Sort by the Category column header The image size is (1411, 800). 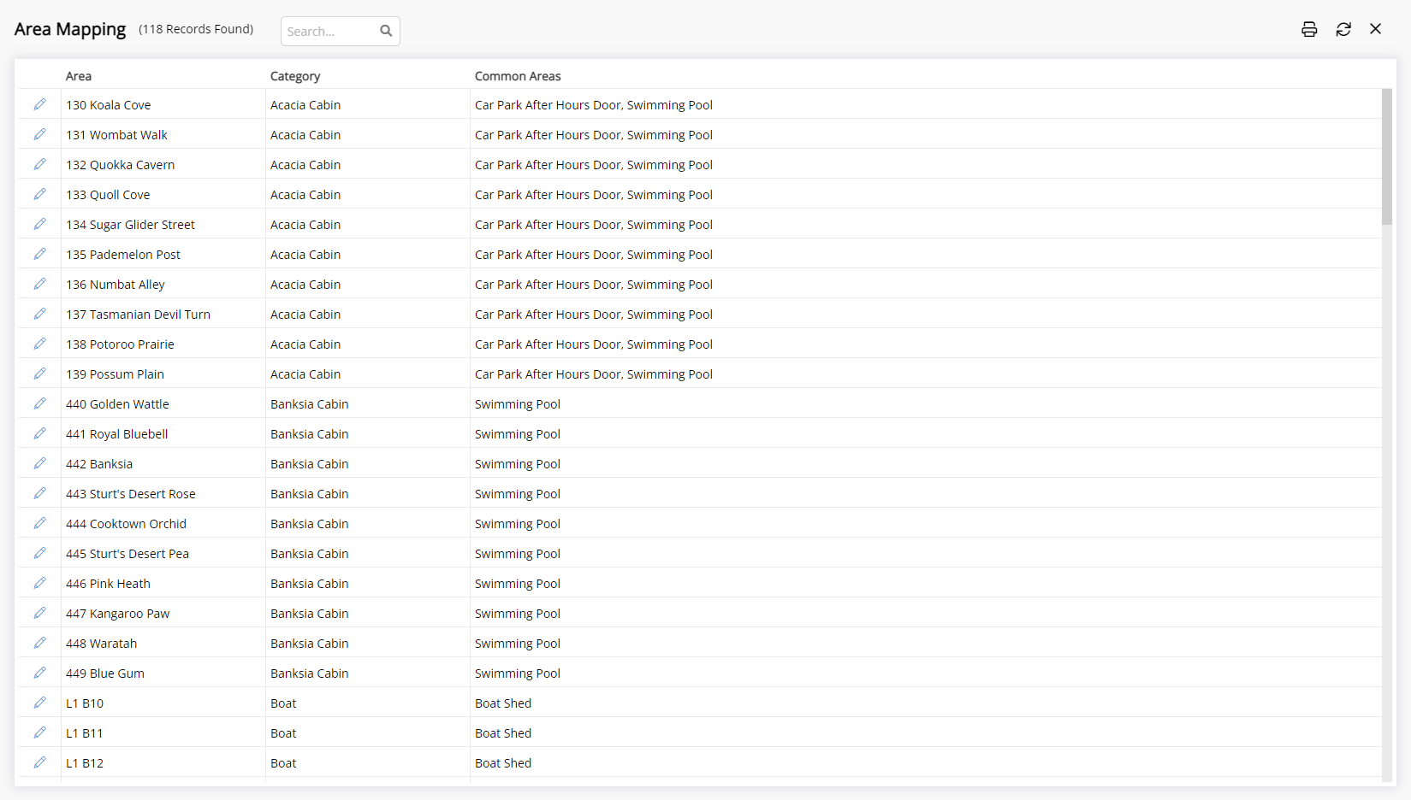[295, 76]
